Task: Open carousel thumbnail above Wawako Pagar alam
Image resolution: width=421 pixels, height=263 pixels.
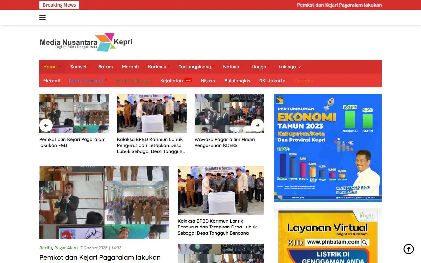Action: 229,114
